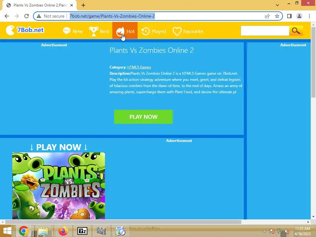The height and width of the screenshot is (237, 316).
Task: Open the tab search dropdown chevron
Action: (277, 5)
